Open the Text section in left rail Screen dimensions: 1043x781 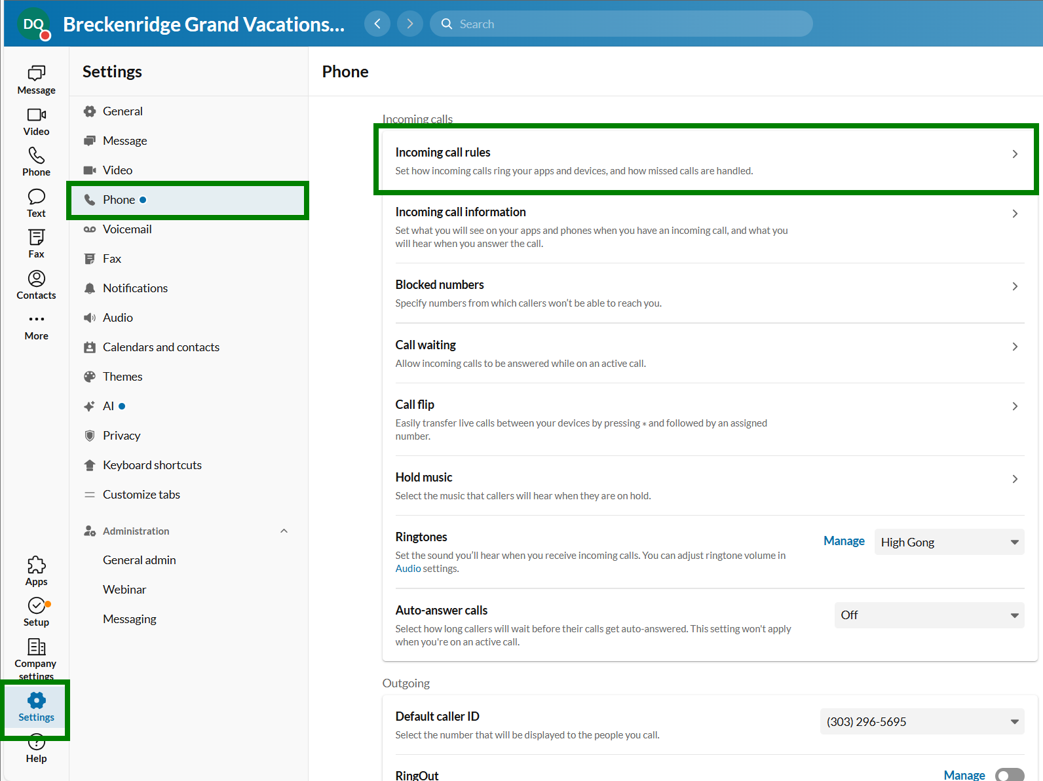[36, 204]
